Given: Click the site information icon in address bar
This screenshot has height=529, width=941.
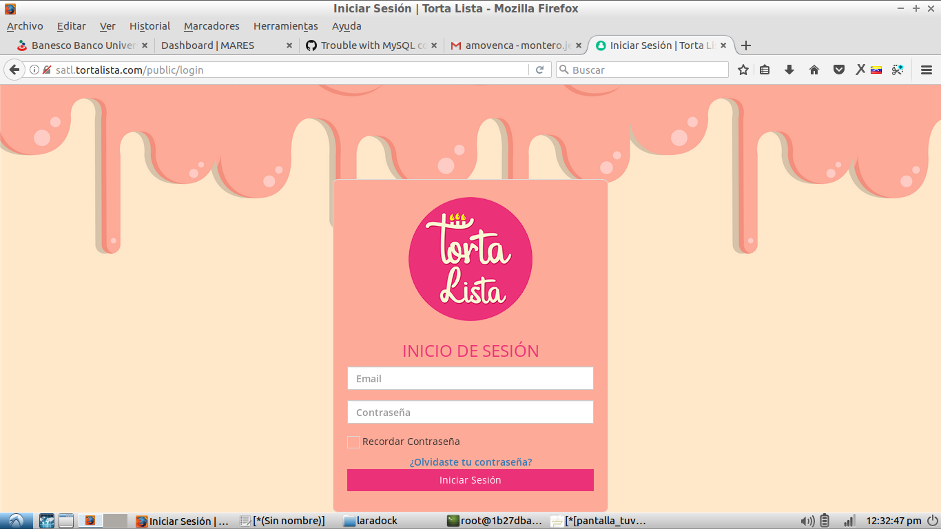Looking at the screenshot, I should (34, 70).
